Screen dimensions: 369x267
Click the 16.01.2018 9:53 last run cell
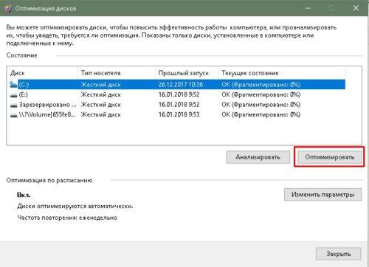click(179, 114)
